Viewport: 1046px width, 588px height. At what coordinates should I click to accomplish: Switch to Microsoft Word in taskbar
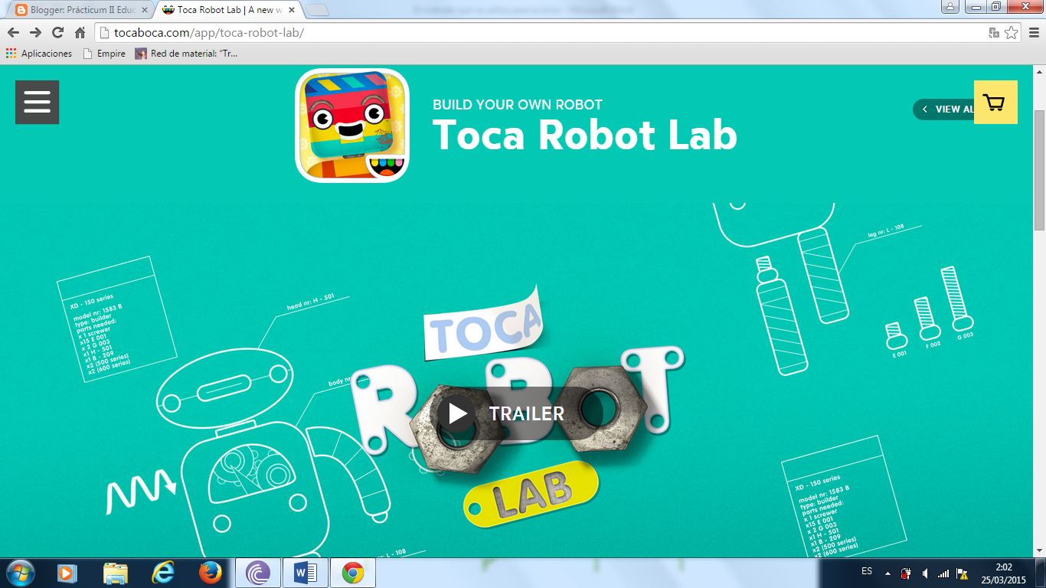pyautogui.click(x=306, y=573)
